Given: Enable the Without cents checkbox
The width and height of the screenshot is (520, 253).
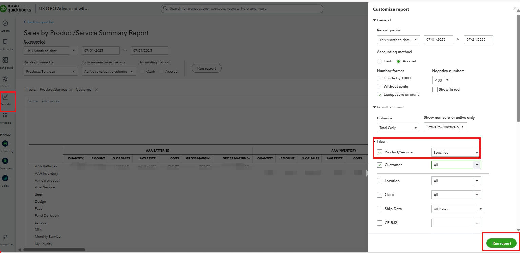Looking at the screenshot, I should 380,86.
